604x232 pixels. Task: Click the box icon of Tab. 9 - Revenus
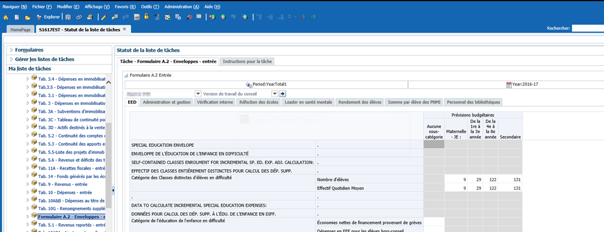point(34,182)
